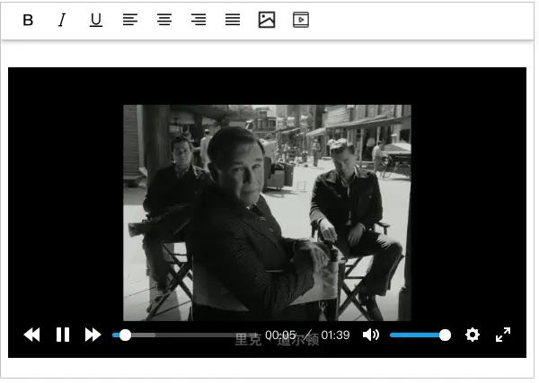This screenshot has height=383, width=539.
Task: Click the video frame with three men
Action: pos(267,213)
